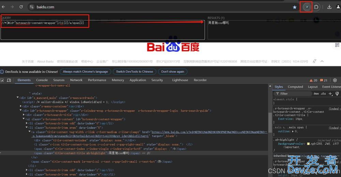Click the RESULTS output box
341x177 pixels.
click(x=274, y=30)
